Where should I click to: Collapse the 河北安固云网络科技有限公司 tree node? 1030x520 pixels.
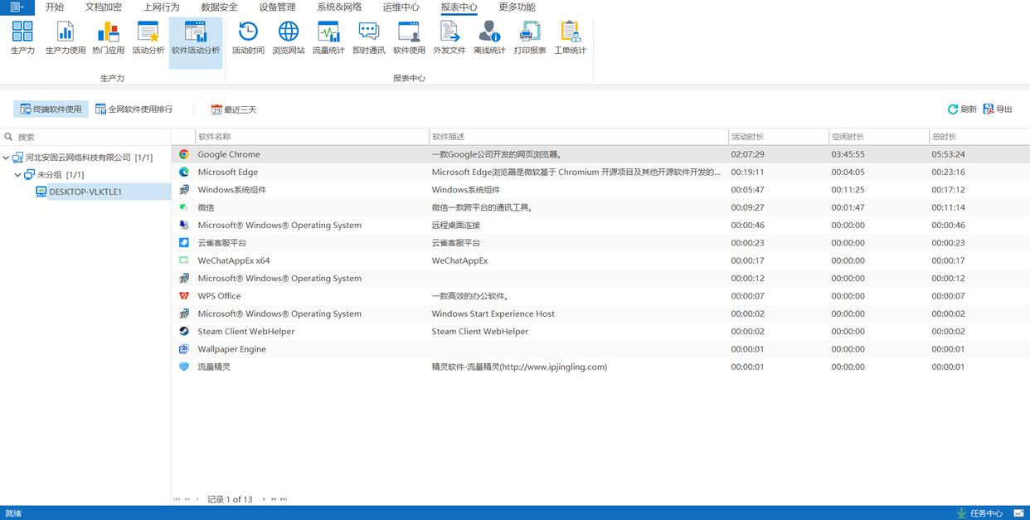7,158
